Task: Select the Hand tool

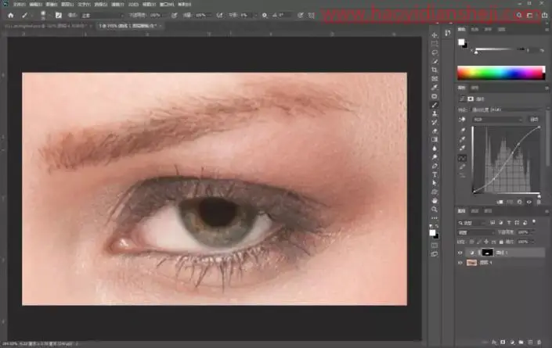Action: 435,201
